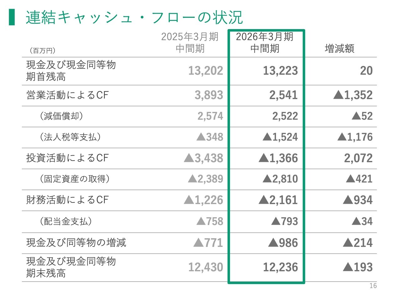Screen dimensions: 401x300
Task: Click the (配当金支払) row label
Action: click(66, 221)
